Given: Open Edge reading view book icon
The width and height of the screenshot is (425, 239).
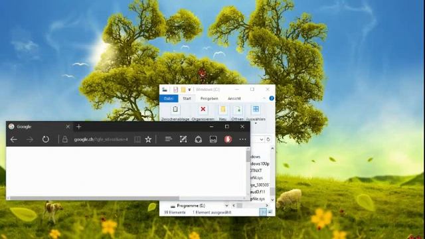Looking at the screenshot, I should 137,139.
